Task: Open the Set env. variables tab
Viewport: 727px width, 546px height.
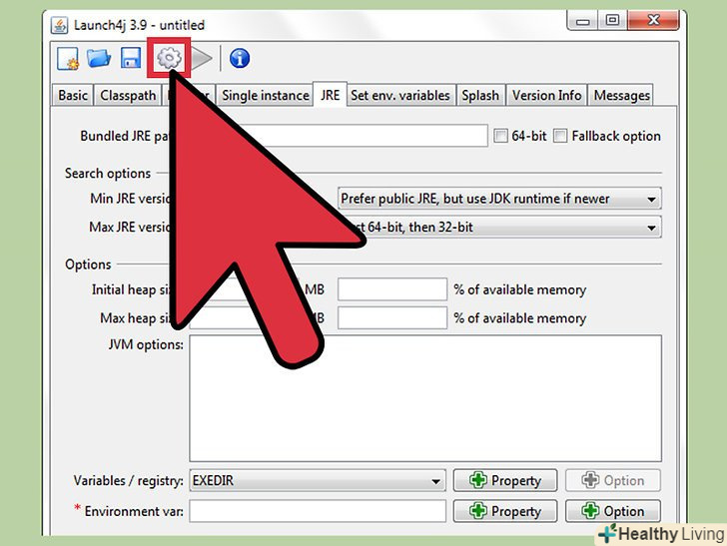Action: click(400, 96)
